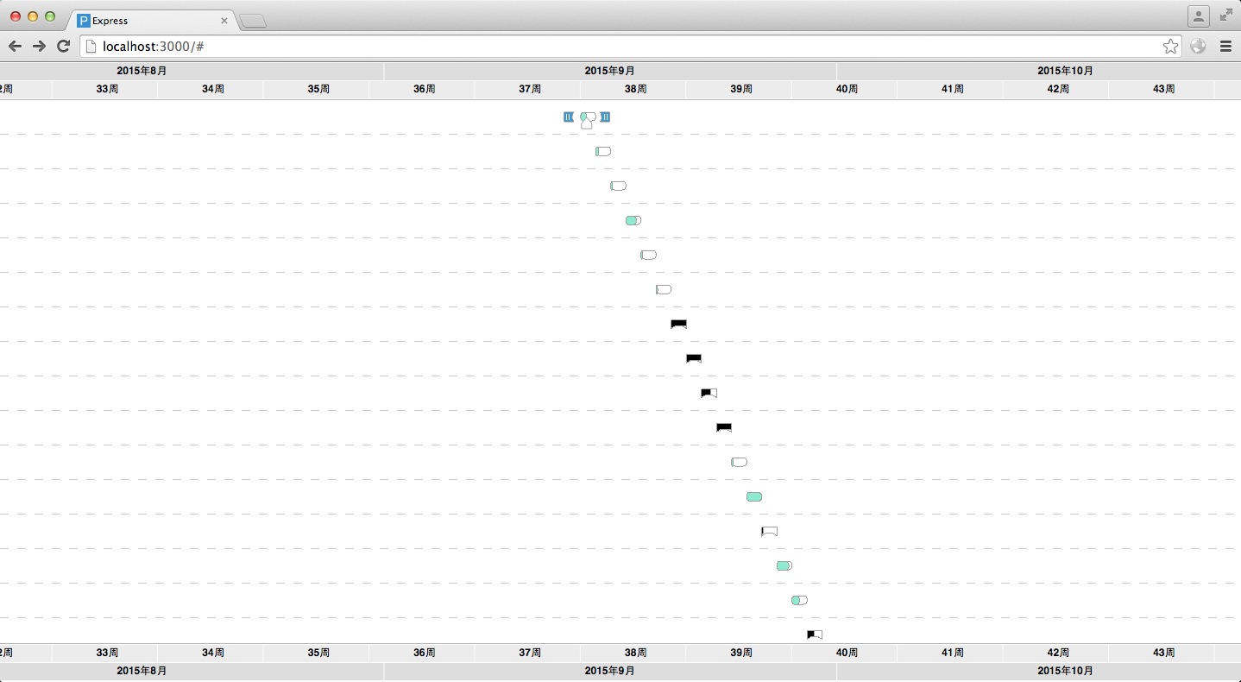Click the left blue resize handle on the selected task
The width and height of the screenshot is (1241, 682).
[x=568, y=117]
